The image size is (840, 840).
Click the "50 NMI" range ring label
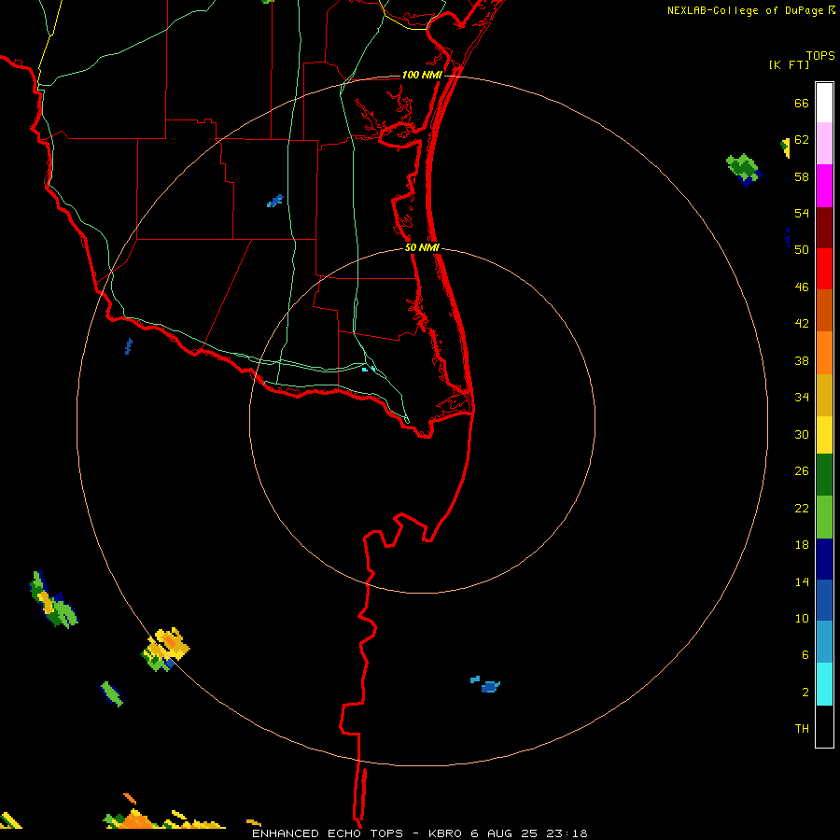point(422,247)
